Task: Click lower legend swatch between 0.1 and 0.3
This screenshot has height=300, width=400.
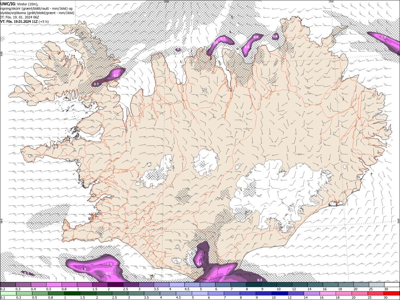Action: 8,293
